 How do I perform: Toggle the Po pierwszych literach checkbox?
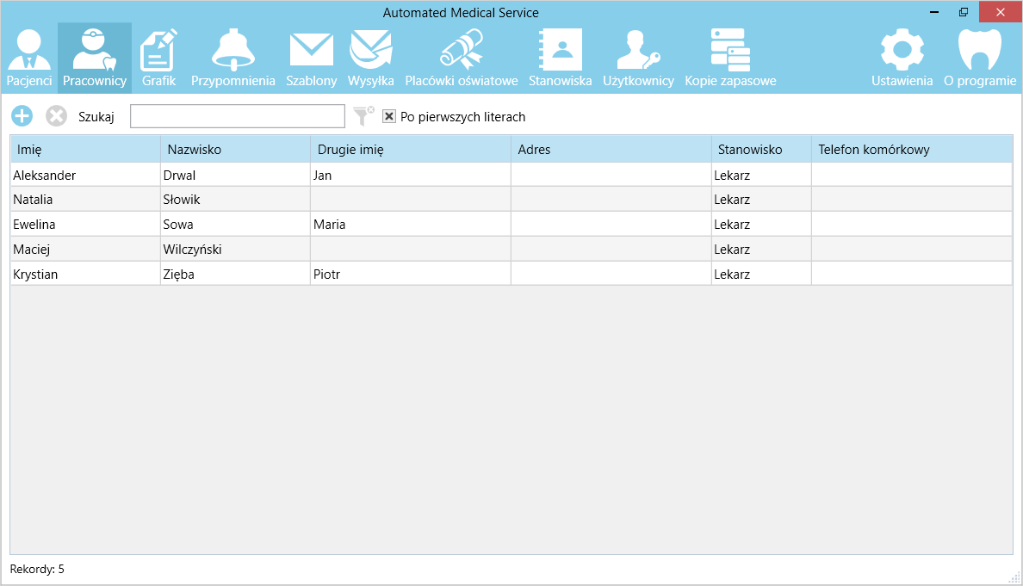pyautogui.click(x=389, y=116)
